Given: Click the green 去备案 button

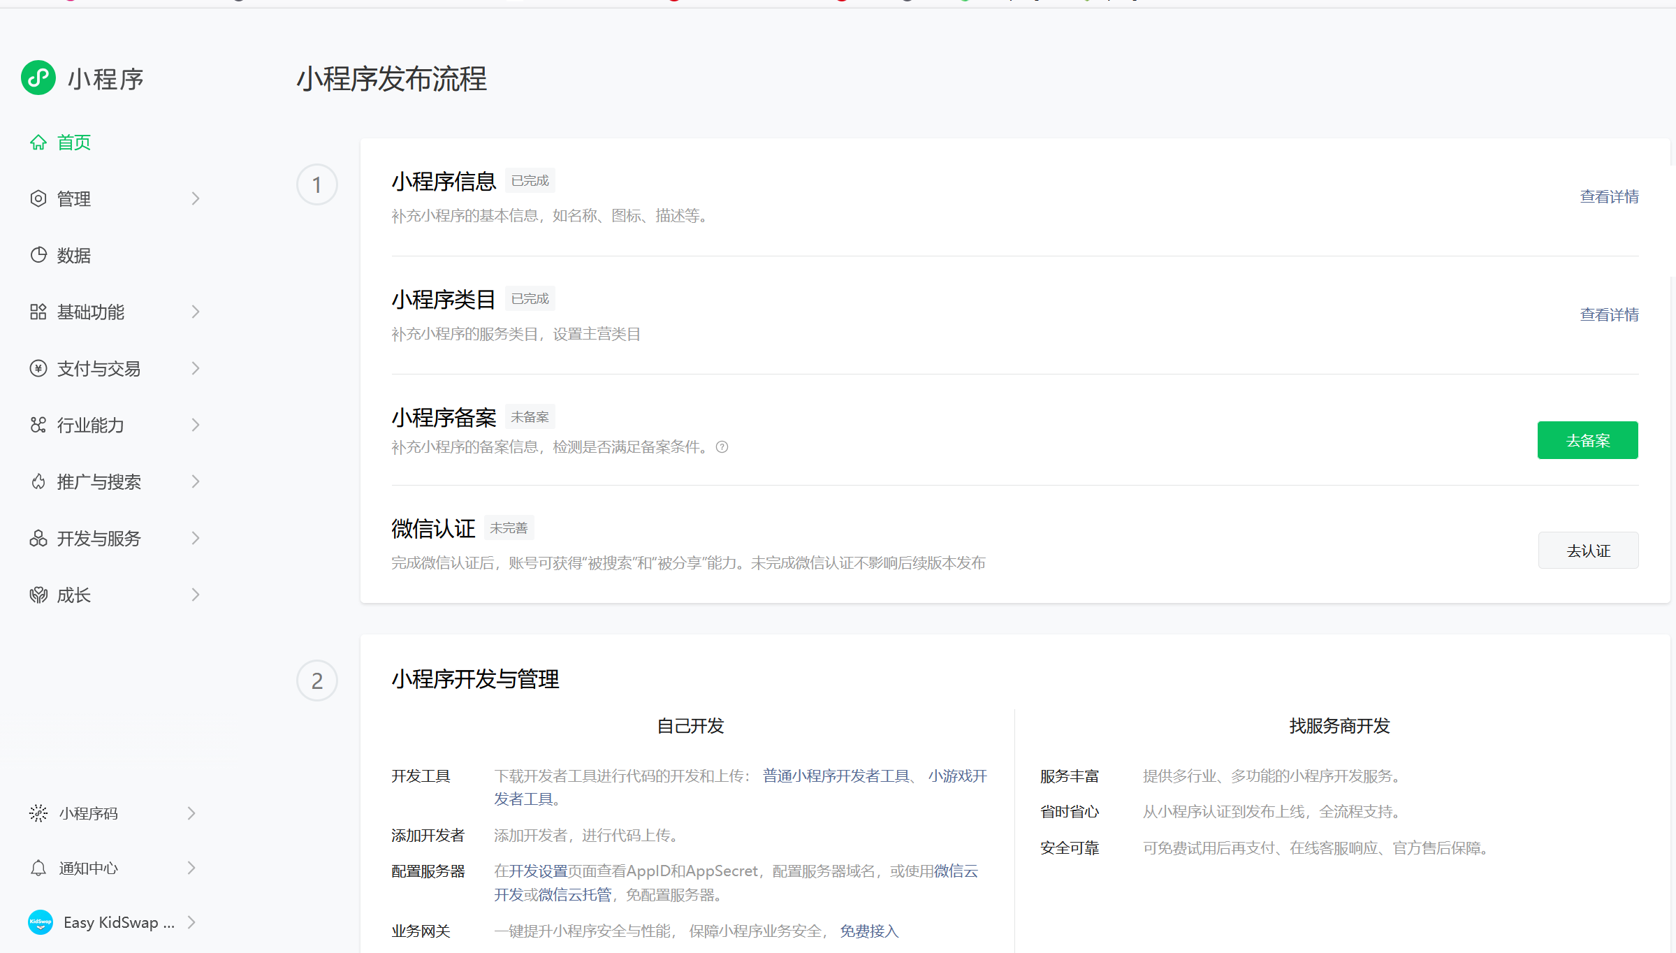Looking at the screenshot, I should pos(1587,440).
